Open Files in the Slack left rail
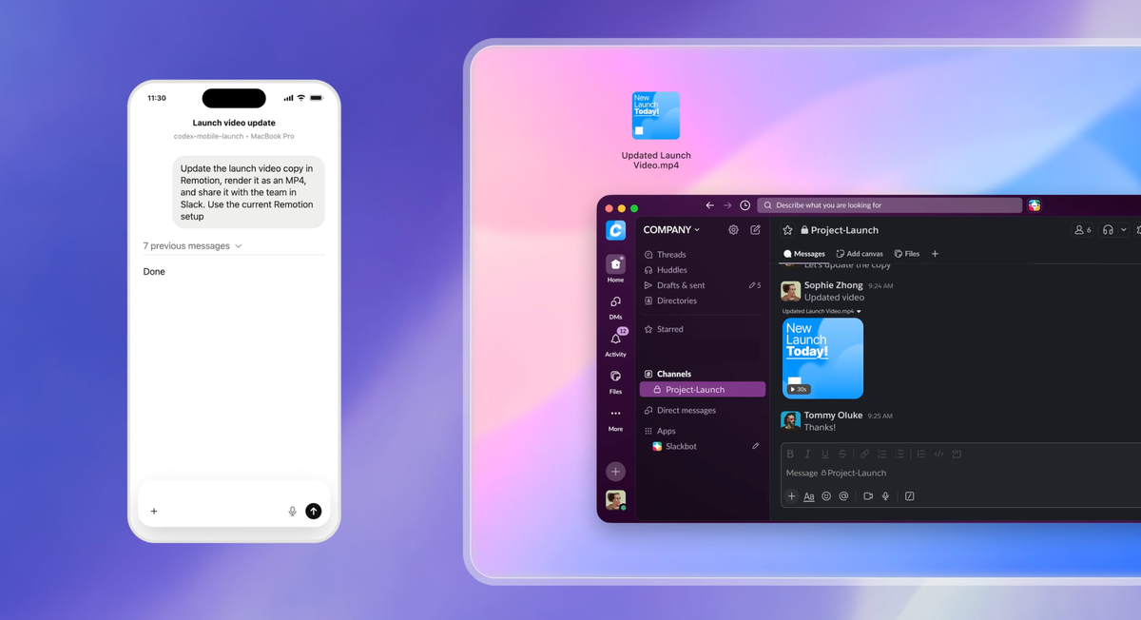This screenshot has height=620, width=1141. click(x=615, y=381)
